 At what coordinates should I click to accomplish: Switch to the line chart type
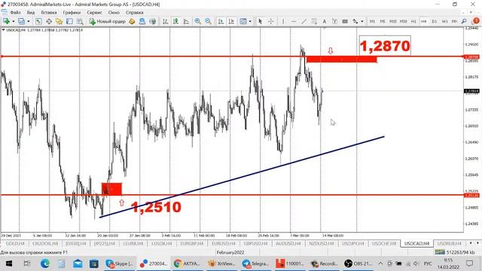[x=186, y=21]
